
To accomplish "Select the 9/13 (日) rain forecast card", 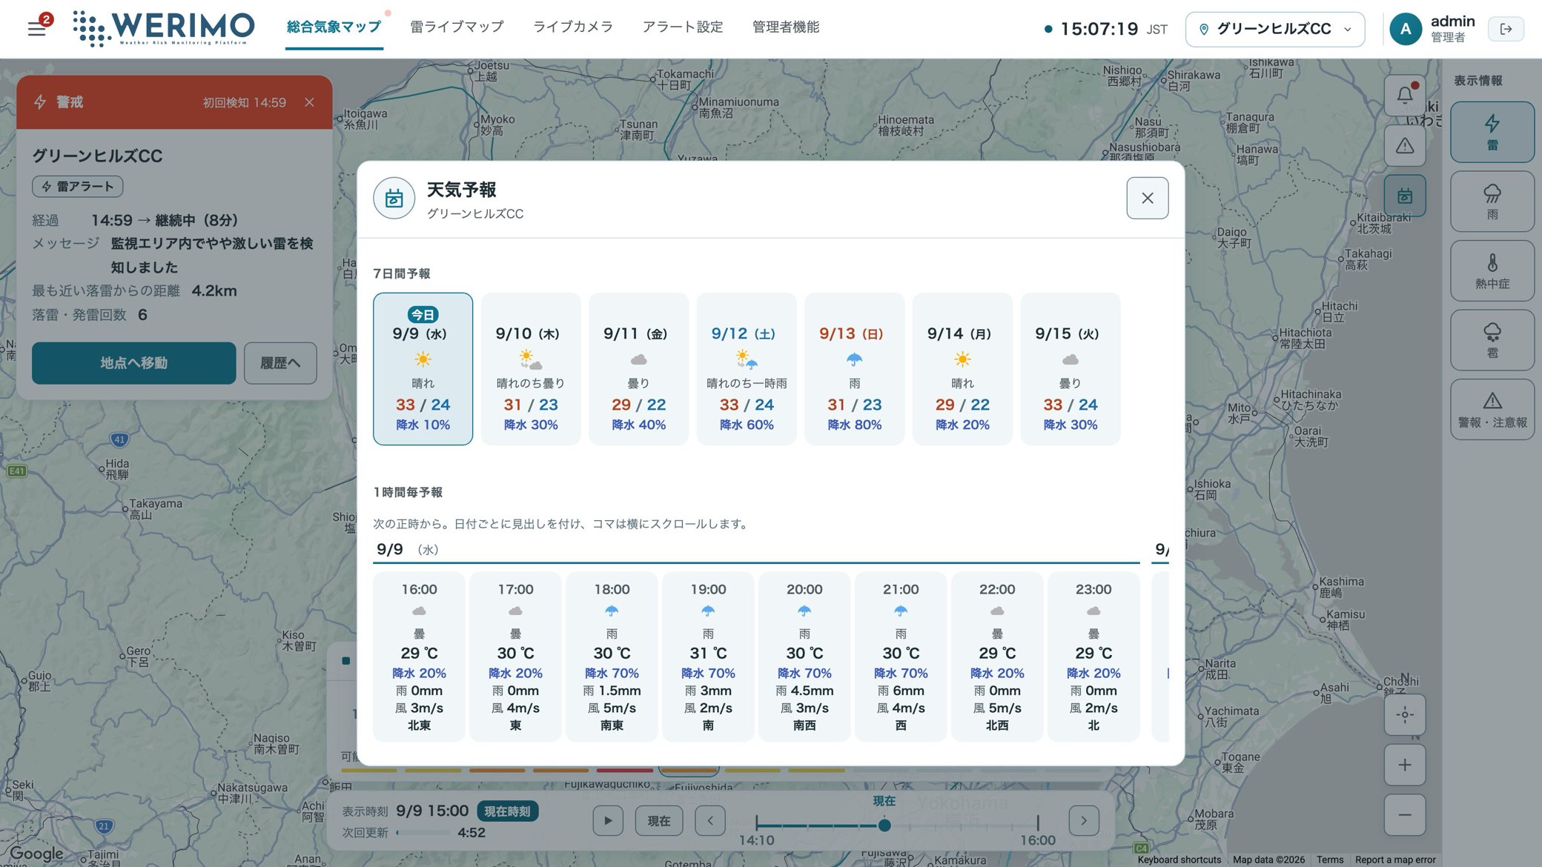I will pos(855,369).
